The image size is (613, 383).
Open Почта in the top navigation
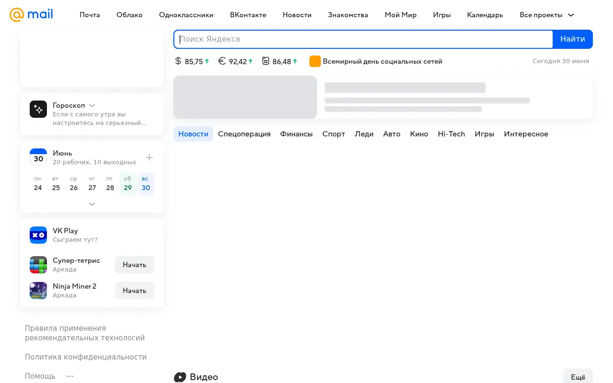tap(90, 15)
